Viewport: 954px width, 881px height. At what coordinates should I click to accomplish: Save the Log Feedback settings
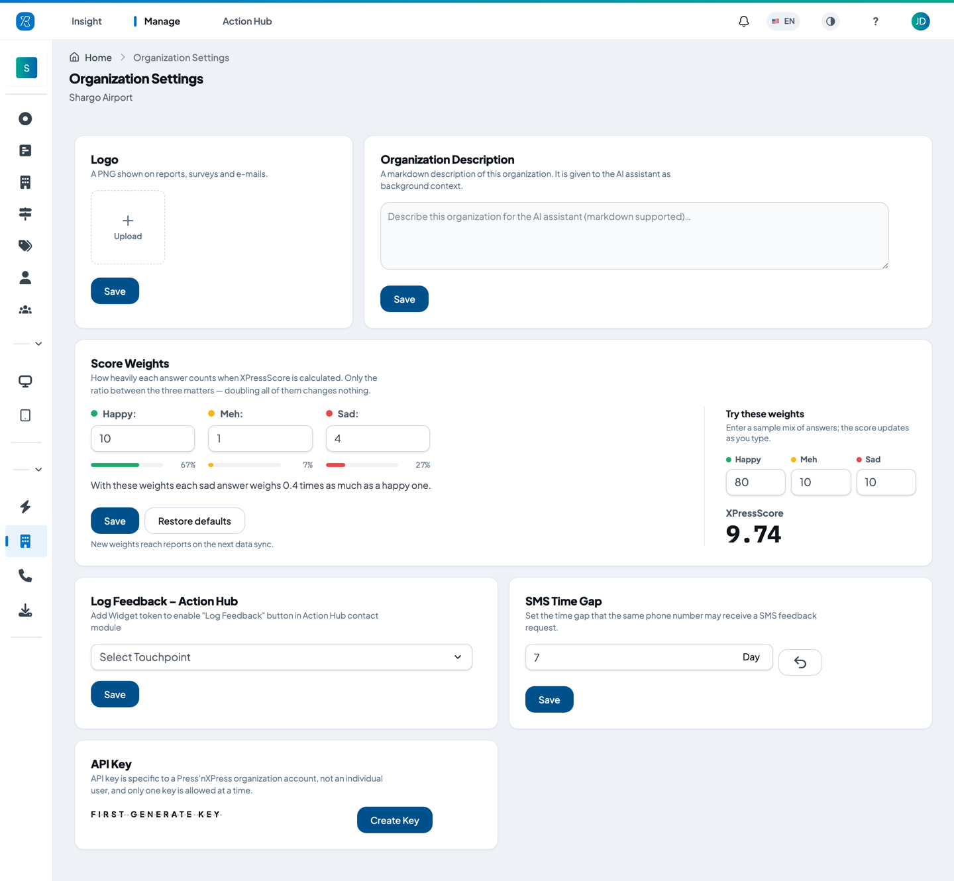115,694
